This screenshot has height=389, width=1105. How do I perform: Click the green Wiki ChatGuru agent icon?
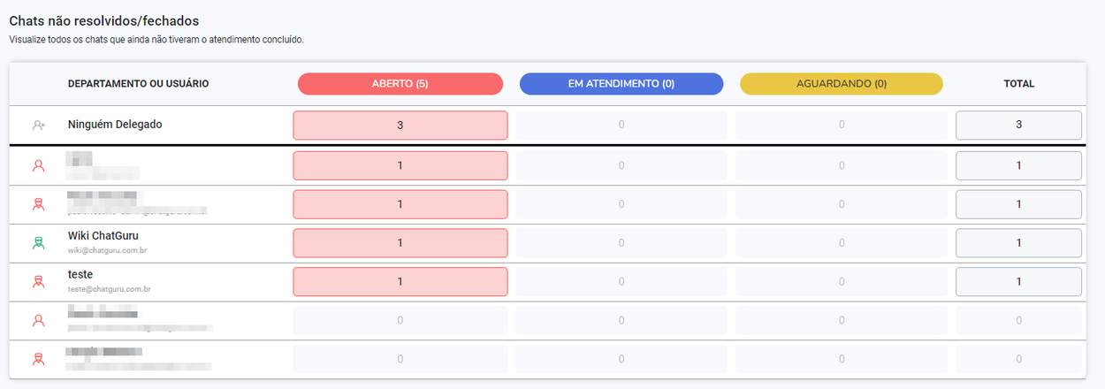[38, 243]
